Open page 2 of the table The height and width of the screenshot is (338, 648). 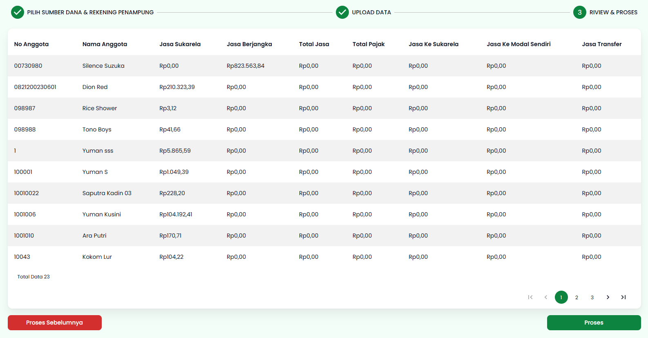(576, 298)
